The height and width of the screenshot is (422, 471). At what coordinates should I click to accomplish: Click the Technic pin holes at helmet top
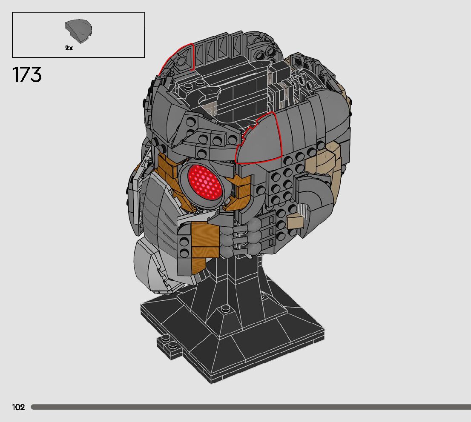coord(263,54)
